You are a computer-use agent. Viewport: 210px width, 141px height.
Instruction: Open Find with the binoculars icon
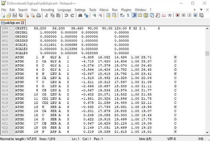tap(80, 15)
